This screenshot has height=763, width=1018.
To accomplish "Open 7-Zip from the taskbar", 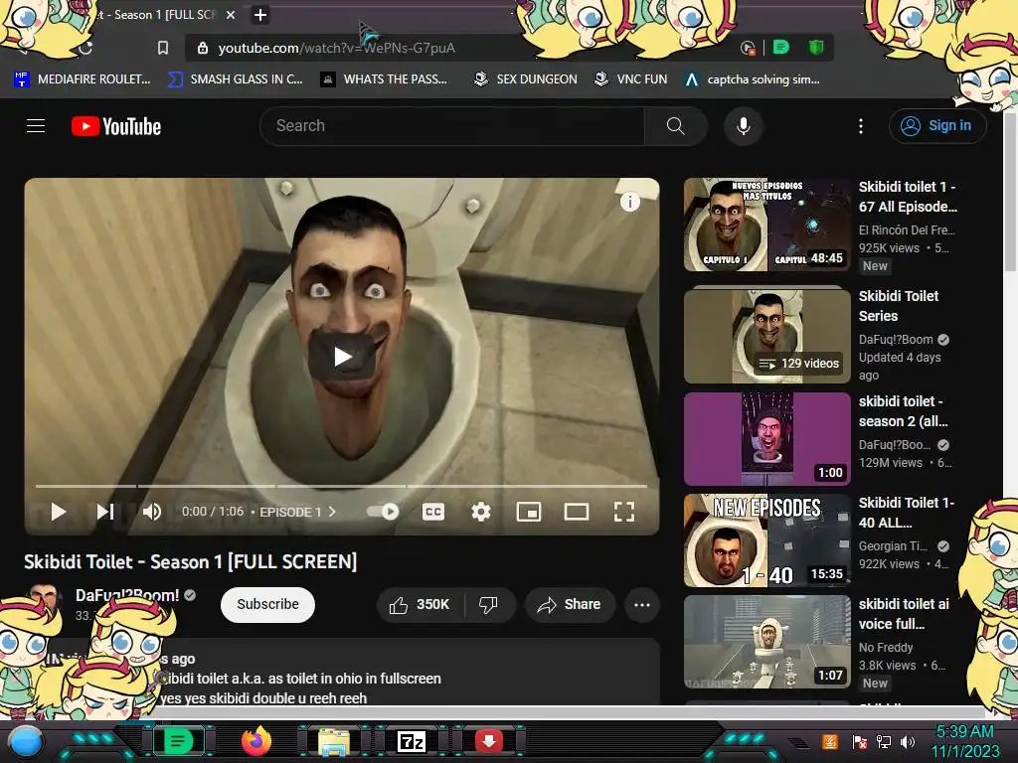I will 412,741.
